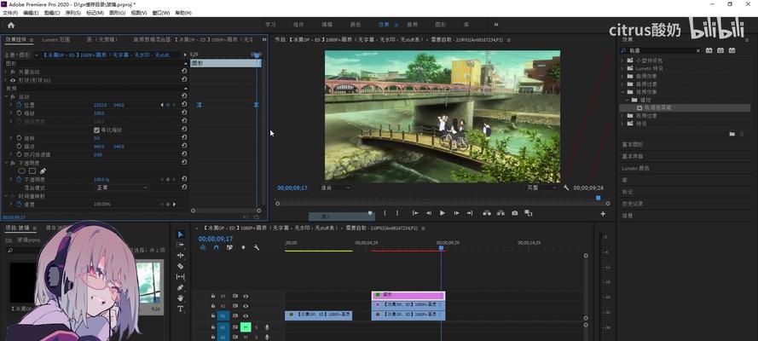Add a marker in the timeline header

pyautogui.click(x=243, y=247)
